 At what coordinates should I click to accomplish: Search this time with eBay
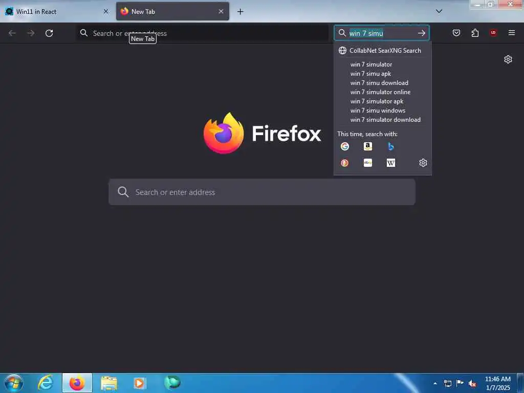coord(367,163)
